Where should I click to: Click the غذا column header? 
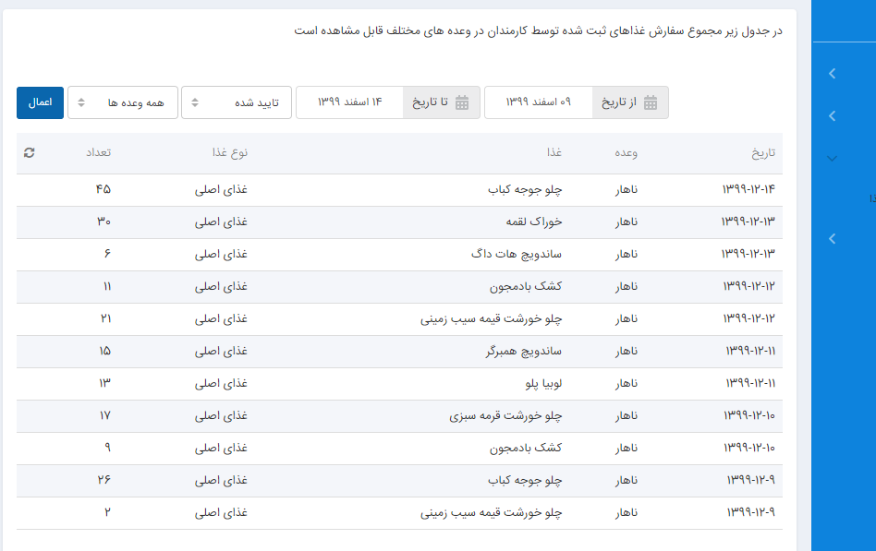coord(553,153)
